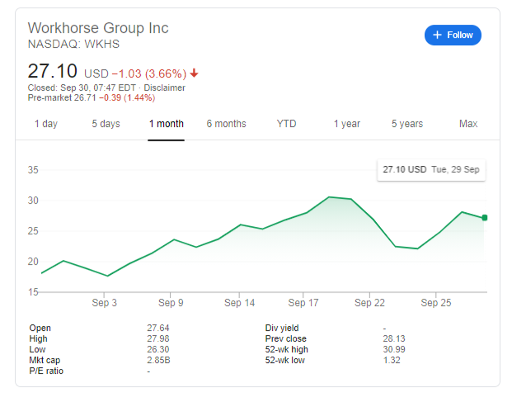Click the Prev close label
Screen dimensions: 512x397
(x=286, y=338)
